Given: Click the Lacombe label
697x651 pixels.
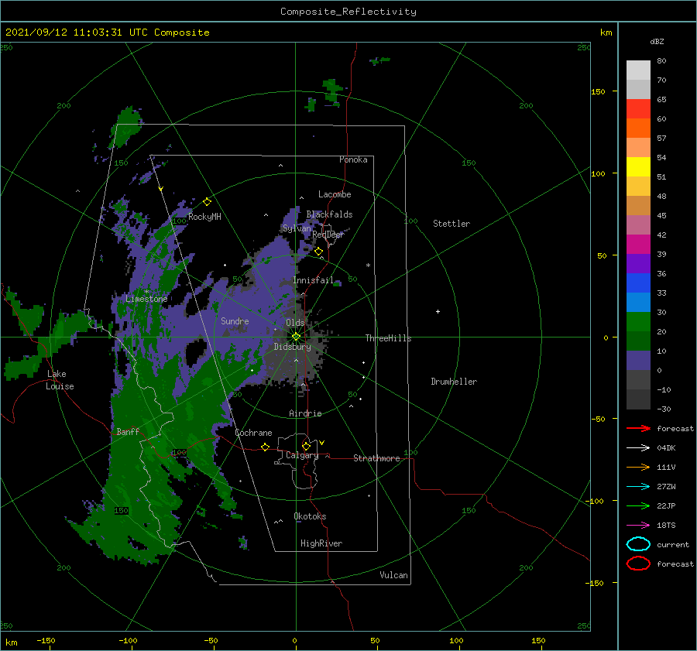Looking at the screenshot, I should (x=335, y=194).
